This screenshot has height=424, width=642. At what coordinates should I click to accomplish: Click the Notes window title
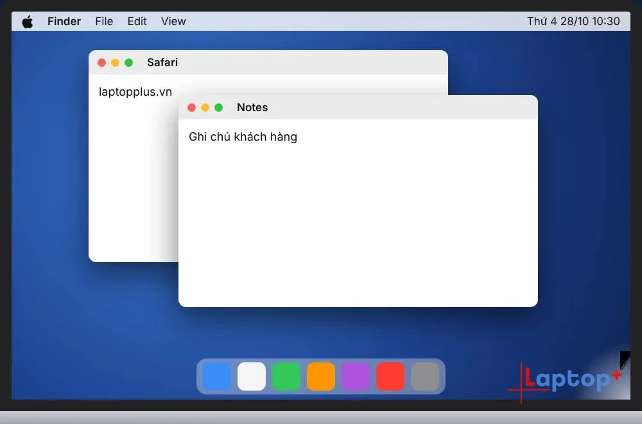point(252,107)
